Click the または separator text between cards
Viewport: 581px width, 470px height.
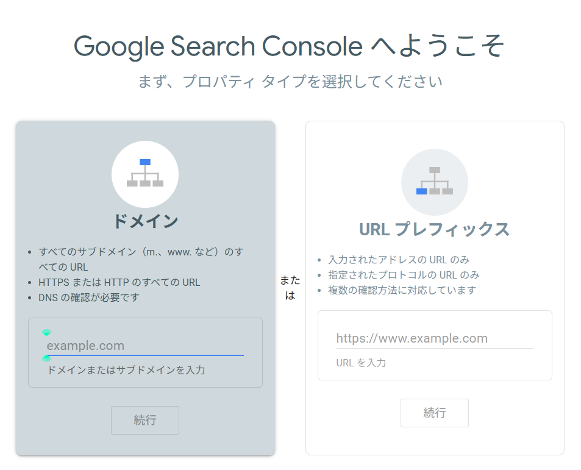[x=290, y=288]
